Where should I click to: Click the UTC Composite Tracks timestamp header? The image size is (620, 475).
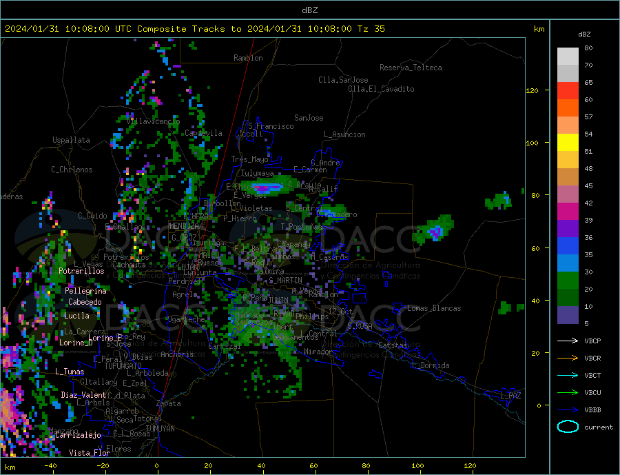pos(194,29)
